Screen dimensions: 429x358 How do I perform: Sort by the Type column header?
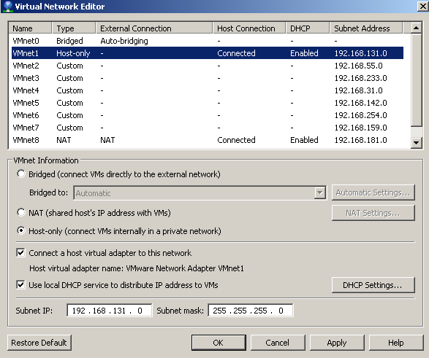tap(74, 28)
